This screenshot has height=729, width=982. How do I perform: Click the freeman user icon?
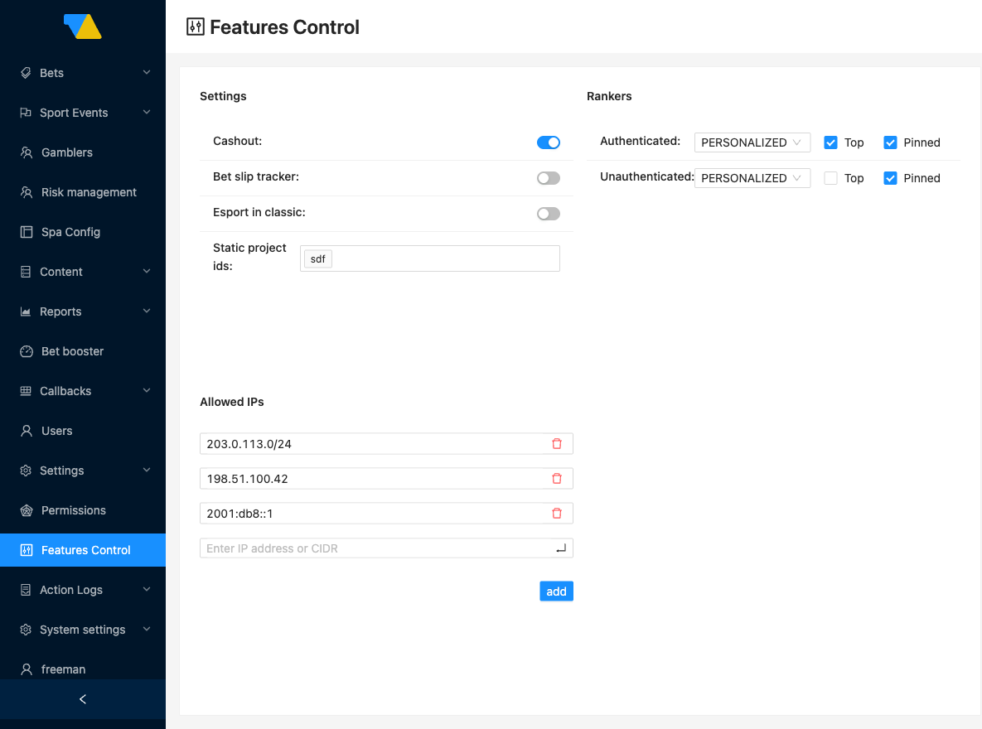[x=27, y=669]
